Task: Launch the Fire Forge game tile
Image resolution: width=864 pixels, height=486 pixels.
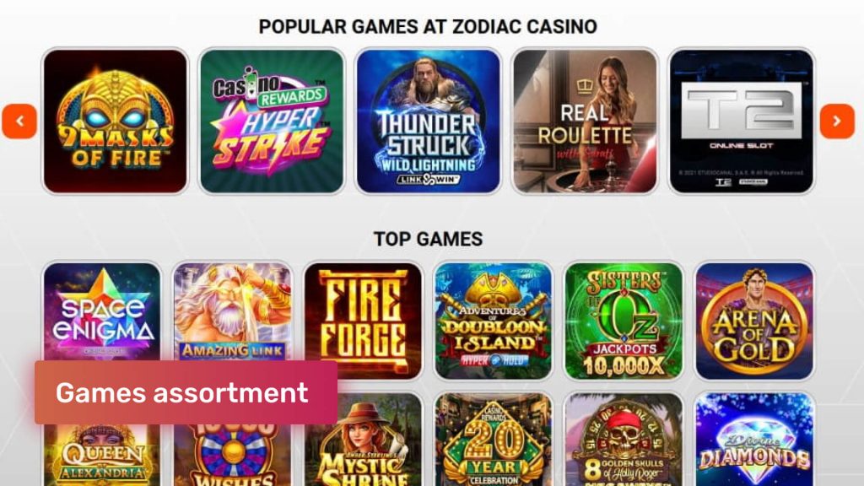Action: click(363, 321)
